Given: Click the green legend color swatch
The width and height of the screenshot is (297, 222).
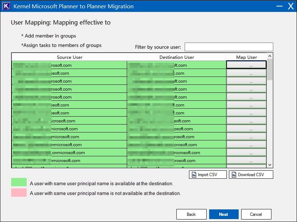Looking at the screenshot, I should (x=19, y=182).
